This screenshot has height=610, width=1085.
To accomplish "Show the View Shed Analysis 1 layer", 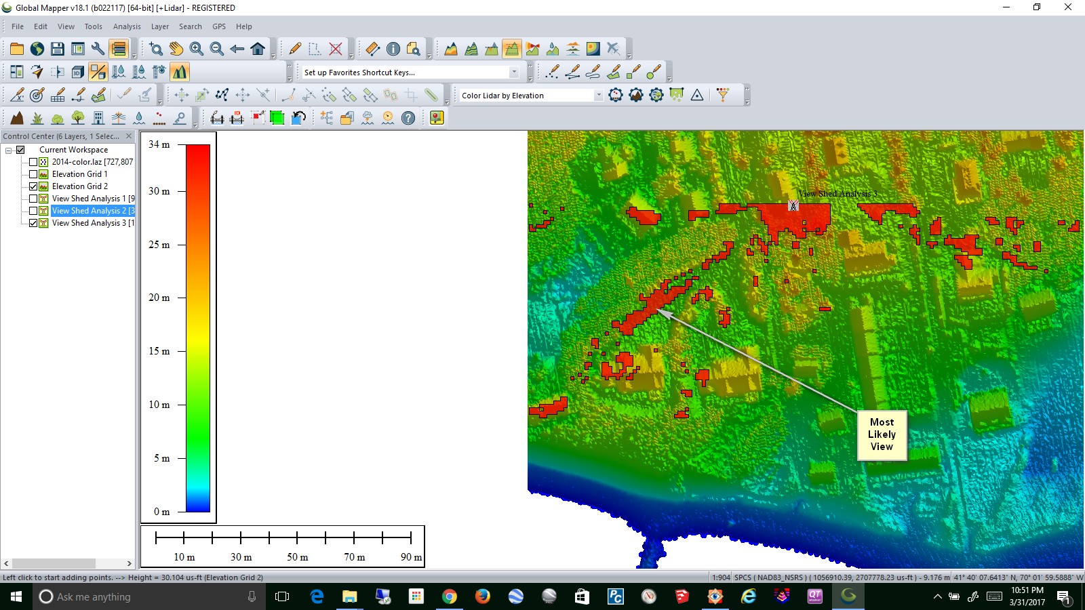I will point(33,199).
